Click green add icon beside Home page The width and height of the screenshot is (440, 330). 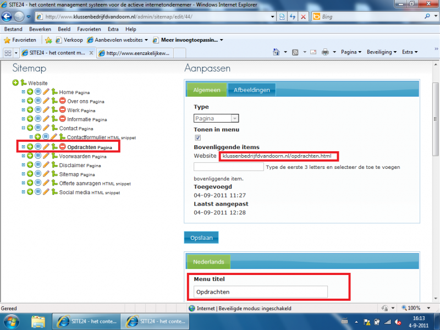30,92
